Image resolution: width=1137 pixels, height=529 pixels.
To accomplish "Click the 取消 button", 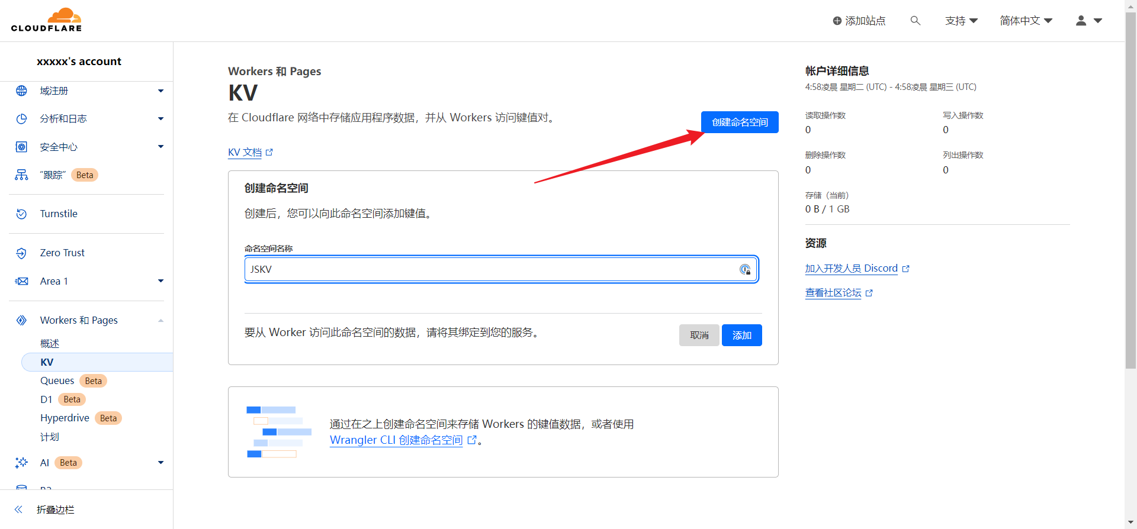I will [699, 336].
